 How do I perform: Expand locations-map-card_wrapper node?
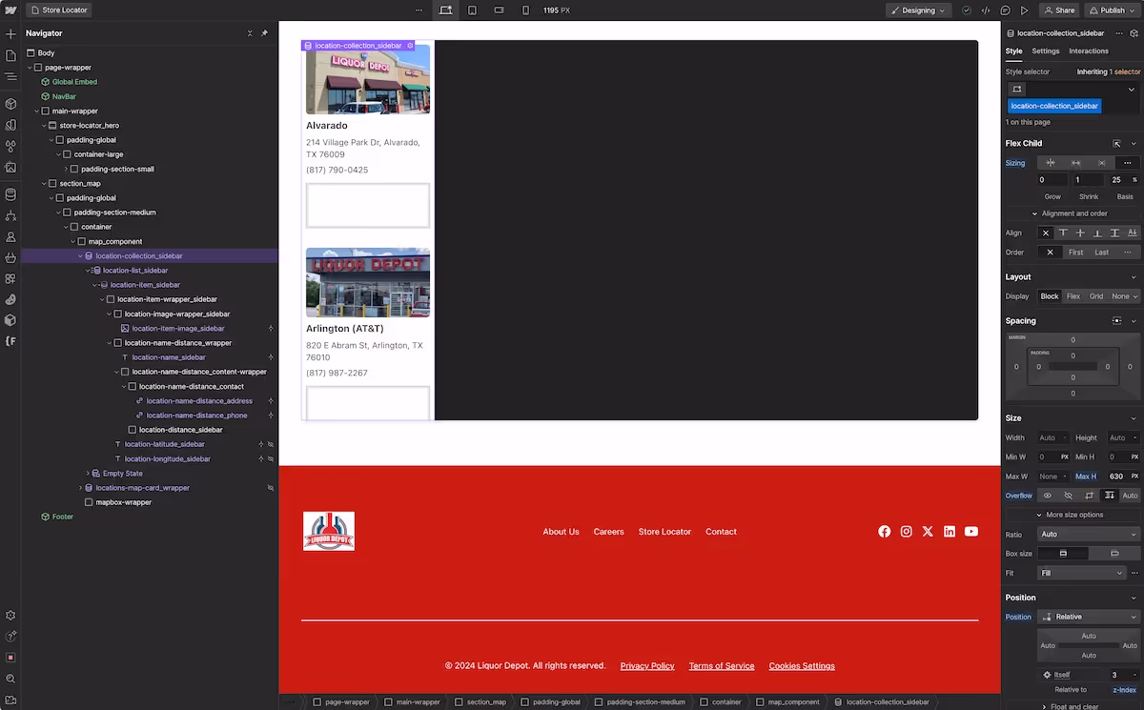pyautogui.click(x=81, y=488)
